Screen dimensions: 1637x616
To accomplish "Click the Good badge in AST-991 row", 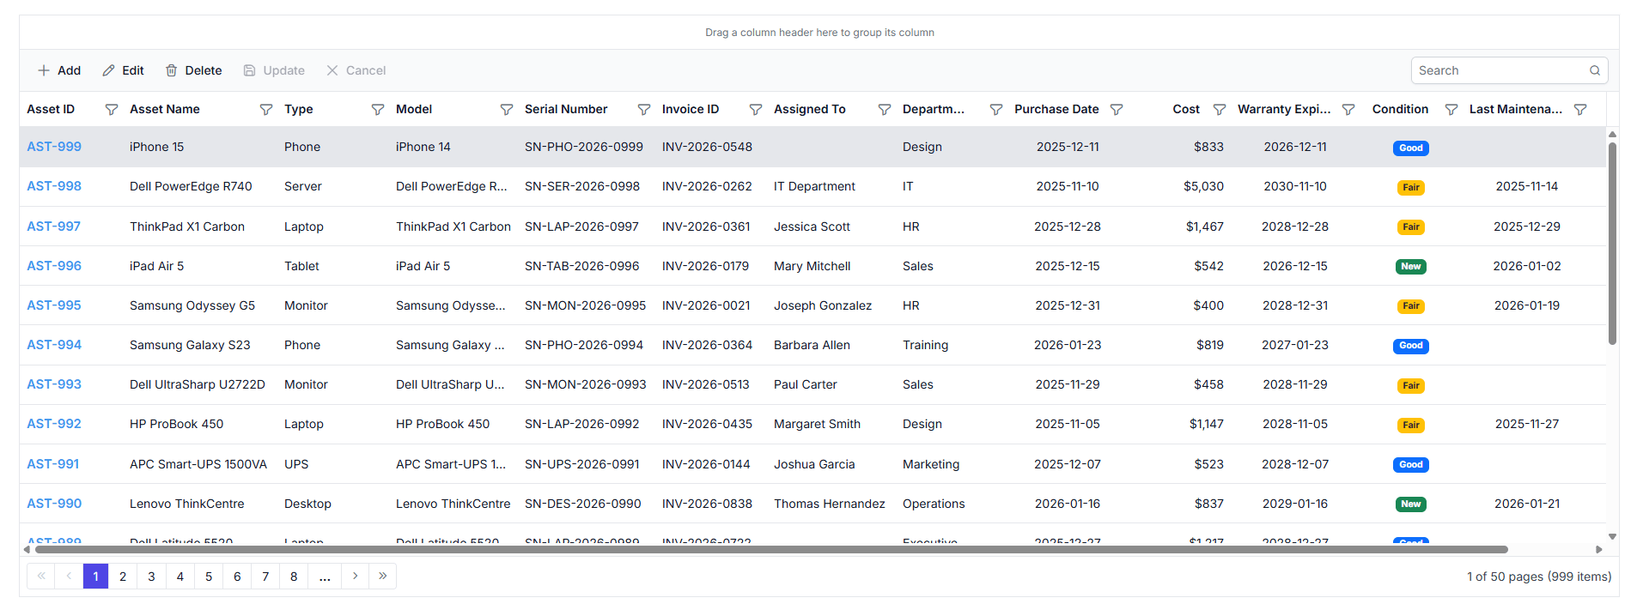I will click(1411, 465).
